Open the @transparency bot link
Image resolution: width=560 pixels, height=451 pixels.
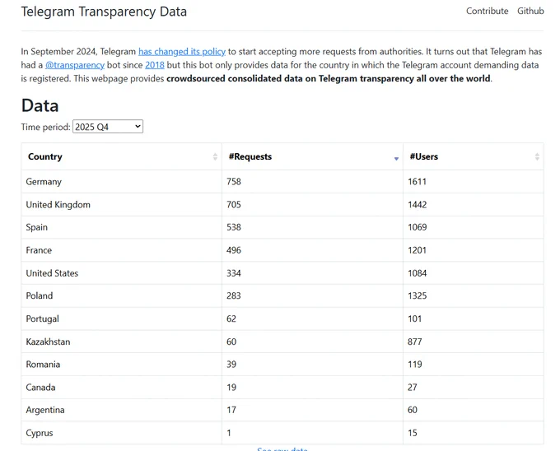coord(75,65)
